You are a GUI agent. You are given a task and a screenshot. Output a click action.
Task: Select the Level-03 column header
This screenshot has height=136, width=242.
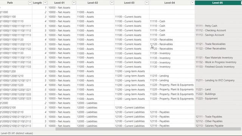[129, 3]
